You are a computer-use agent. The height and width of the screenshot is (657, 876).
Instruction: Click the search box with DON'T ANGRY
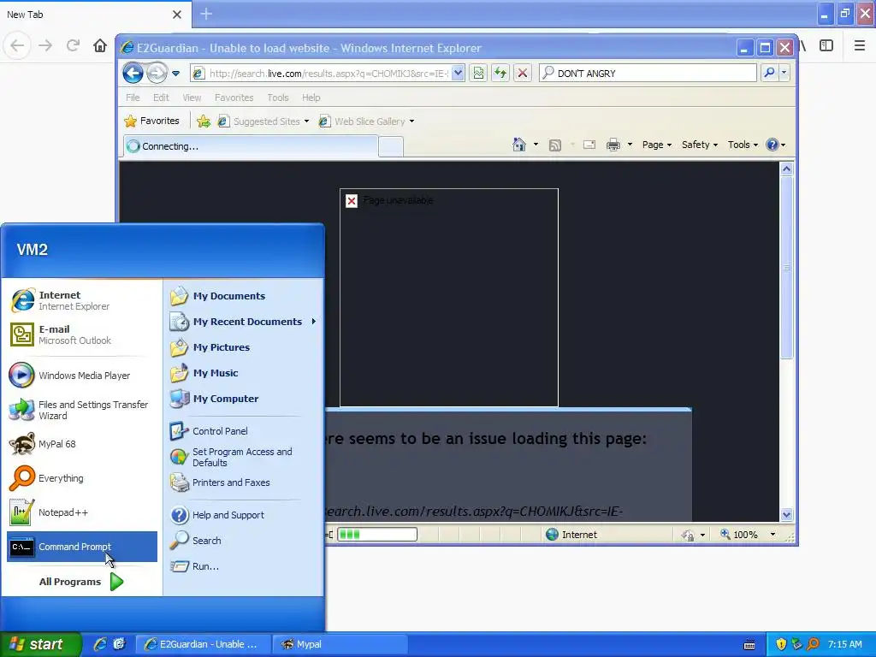pyautogui.click(x=648, y=74)
